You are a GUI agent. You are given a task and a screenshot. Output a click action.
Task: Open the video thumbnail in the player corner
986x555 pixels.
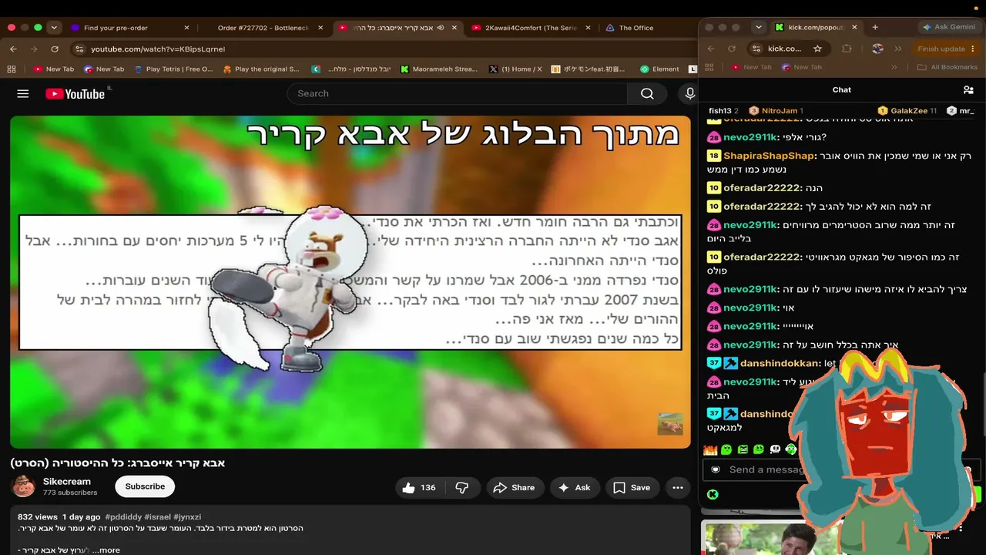[x=669, y=424]
